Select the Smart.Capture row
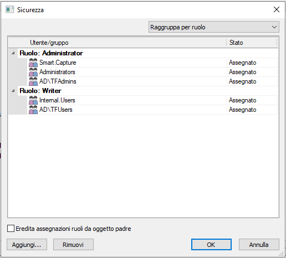 pyautogui.click(x=152, y=63)
